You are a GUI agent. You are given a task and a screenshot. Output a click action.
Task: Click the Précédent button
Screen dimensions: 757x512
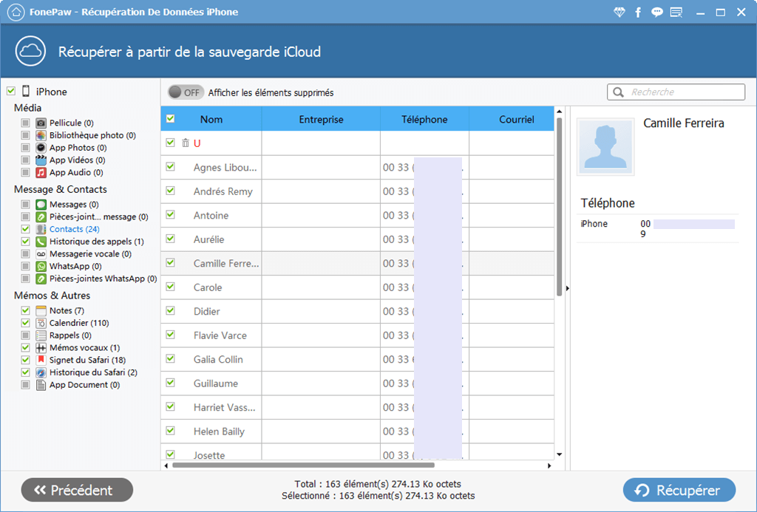tap(77, 491)
